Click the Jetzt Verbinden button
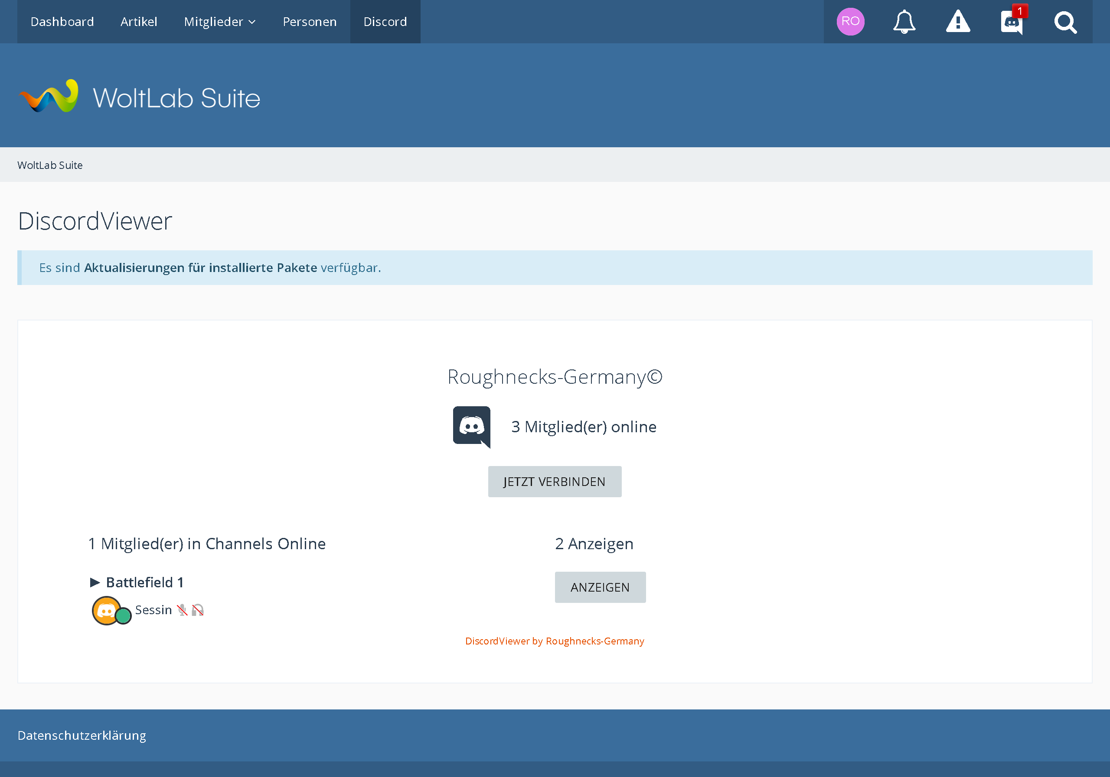Viewport: 1110px width, 777px height. tap(555, 482)
